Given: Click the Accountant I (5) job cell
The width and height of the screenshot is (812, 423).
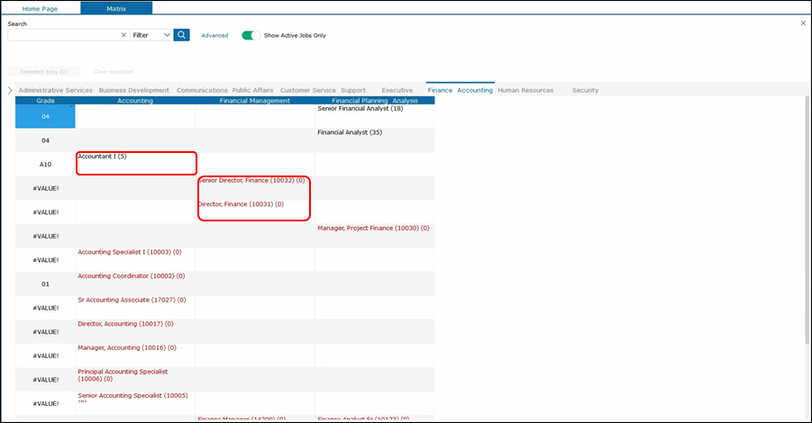Looking at the screenshot, I should pos(103,157).
